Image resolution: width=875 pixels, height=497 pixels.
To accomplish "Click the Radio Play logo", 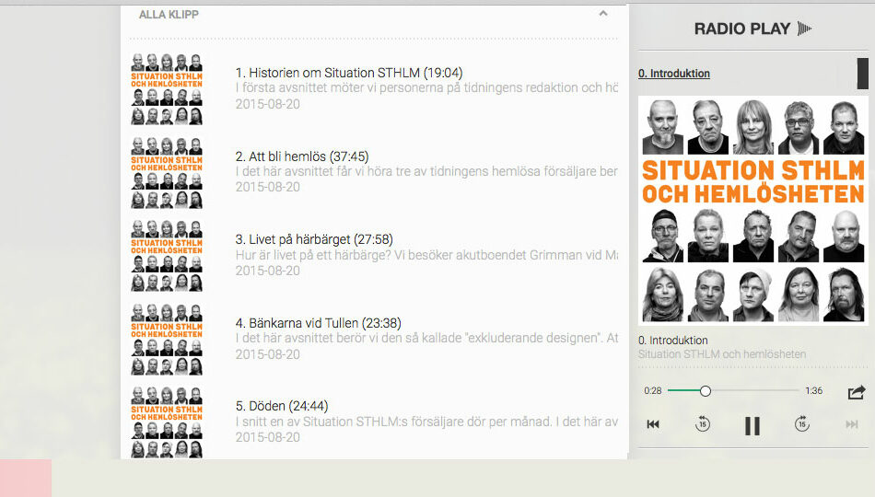I will (752, 29).
